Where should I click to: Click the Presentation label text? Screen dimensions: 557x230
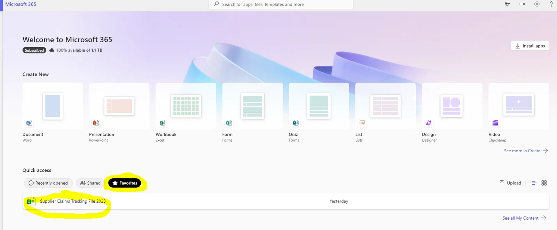[x=102, y=134]
